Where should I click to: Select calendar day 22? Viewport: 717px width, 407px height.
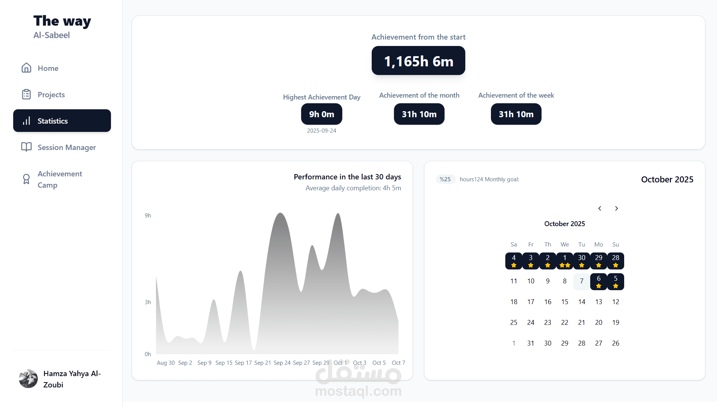[565, 323]
